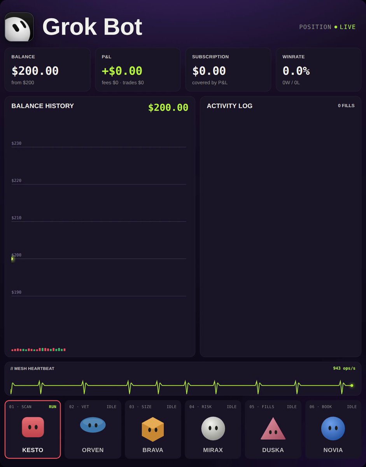Image resolution: width=366 pixels, height=467 pixels.
Task: Click the +$0.00 P&L value
Action: coord(122,71)
